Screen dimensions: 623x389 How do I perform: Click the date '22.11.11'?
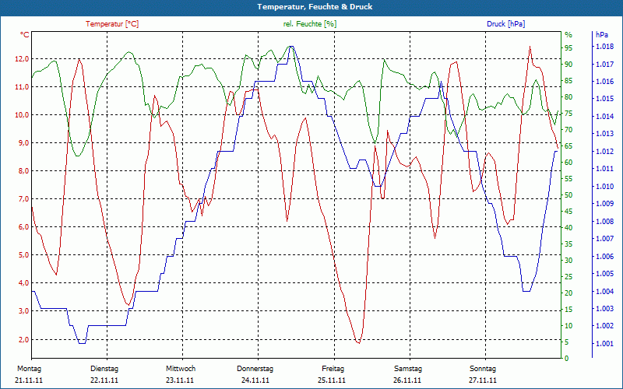pyautogui.click(x=104, y=380)
